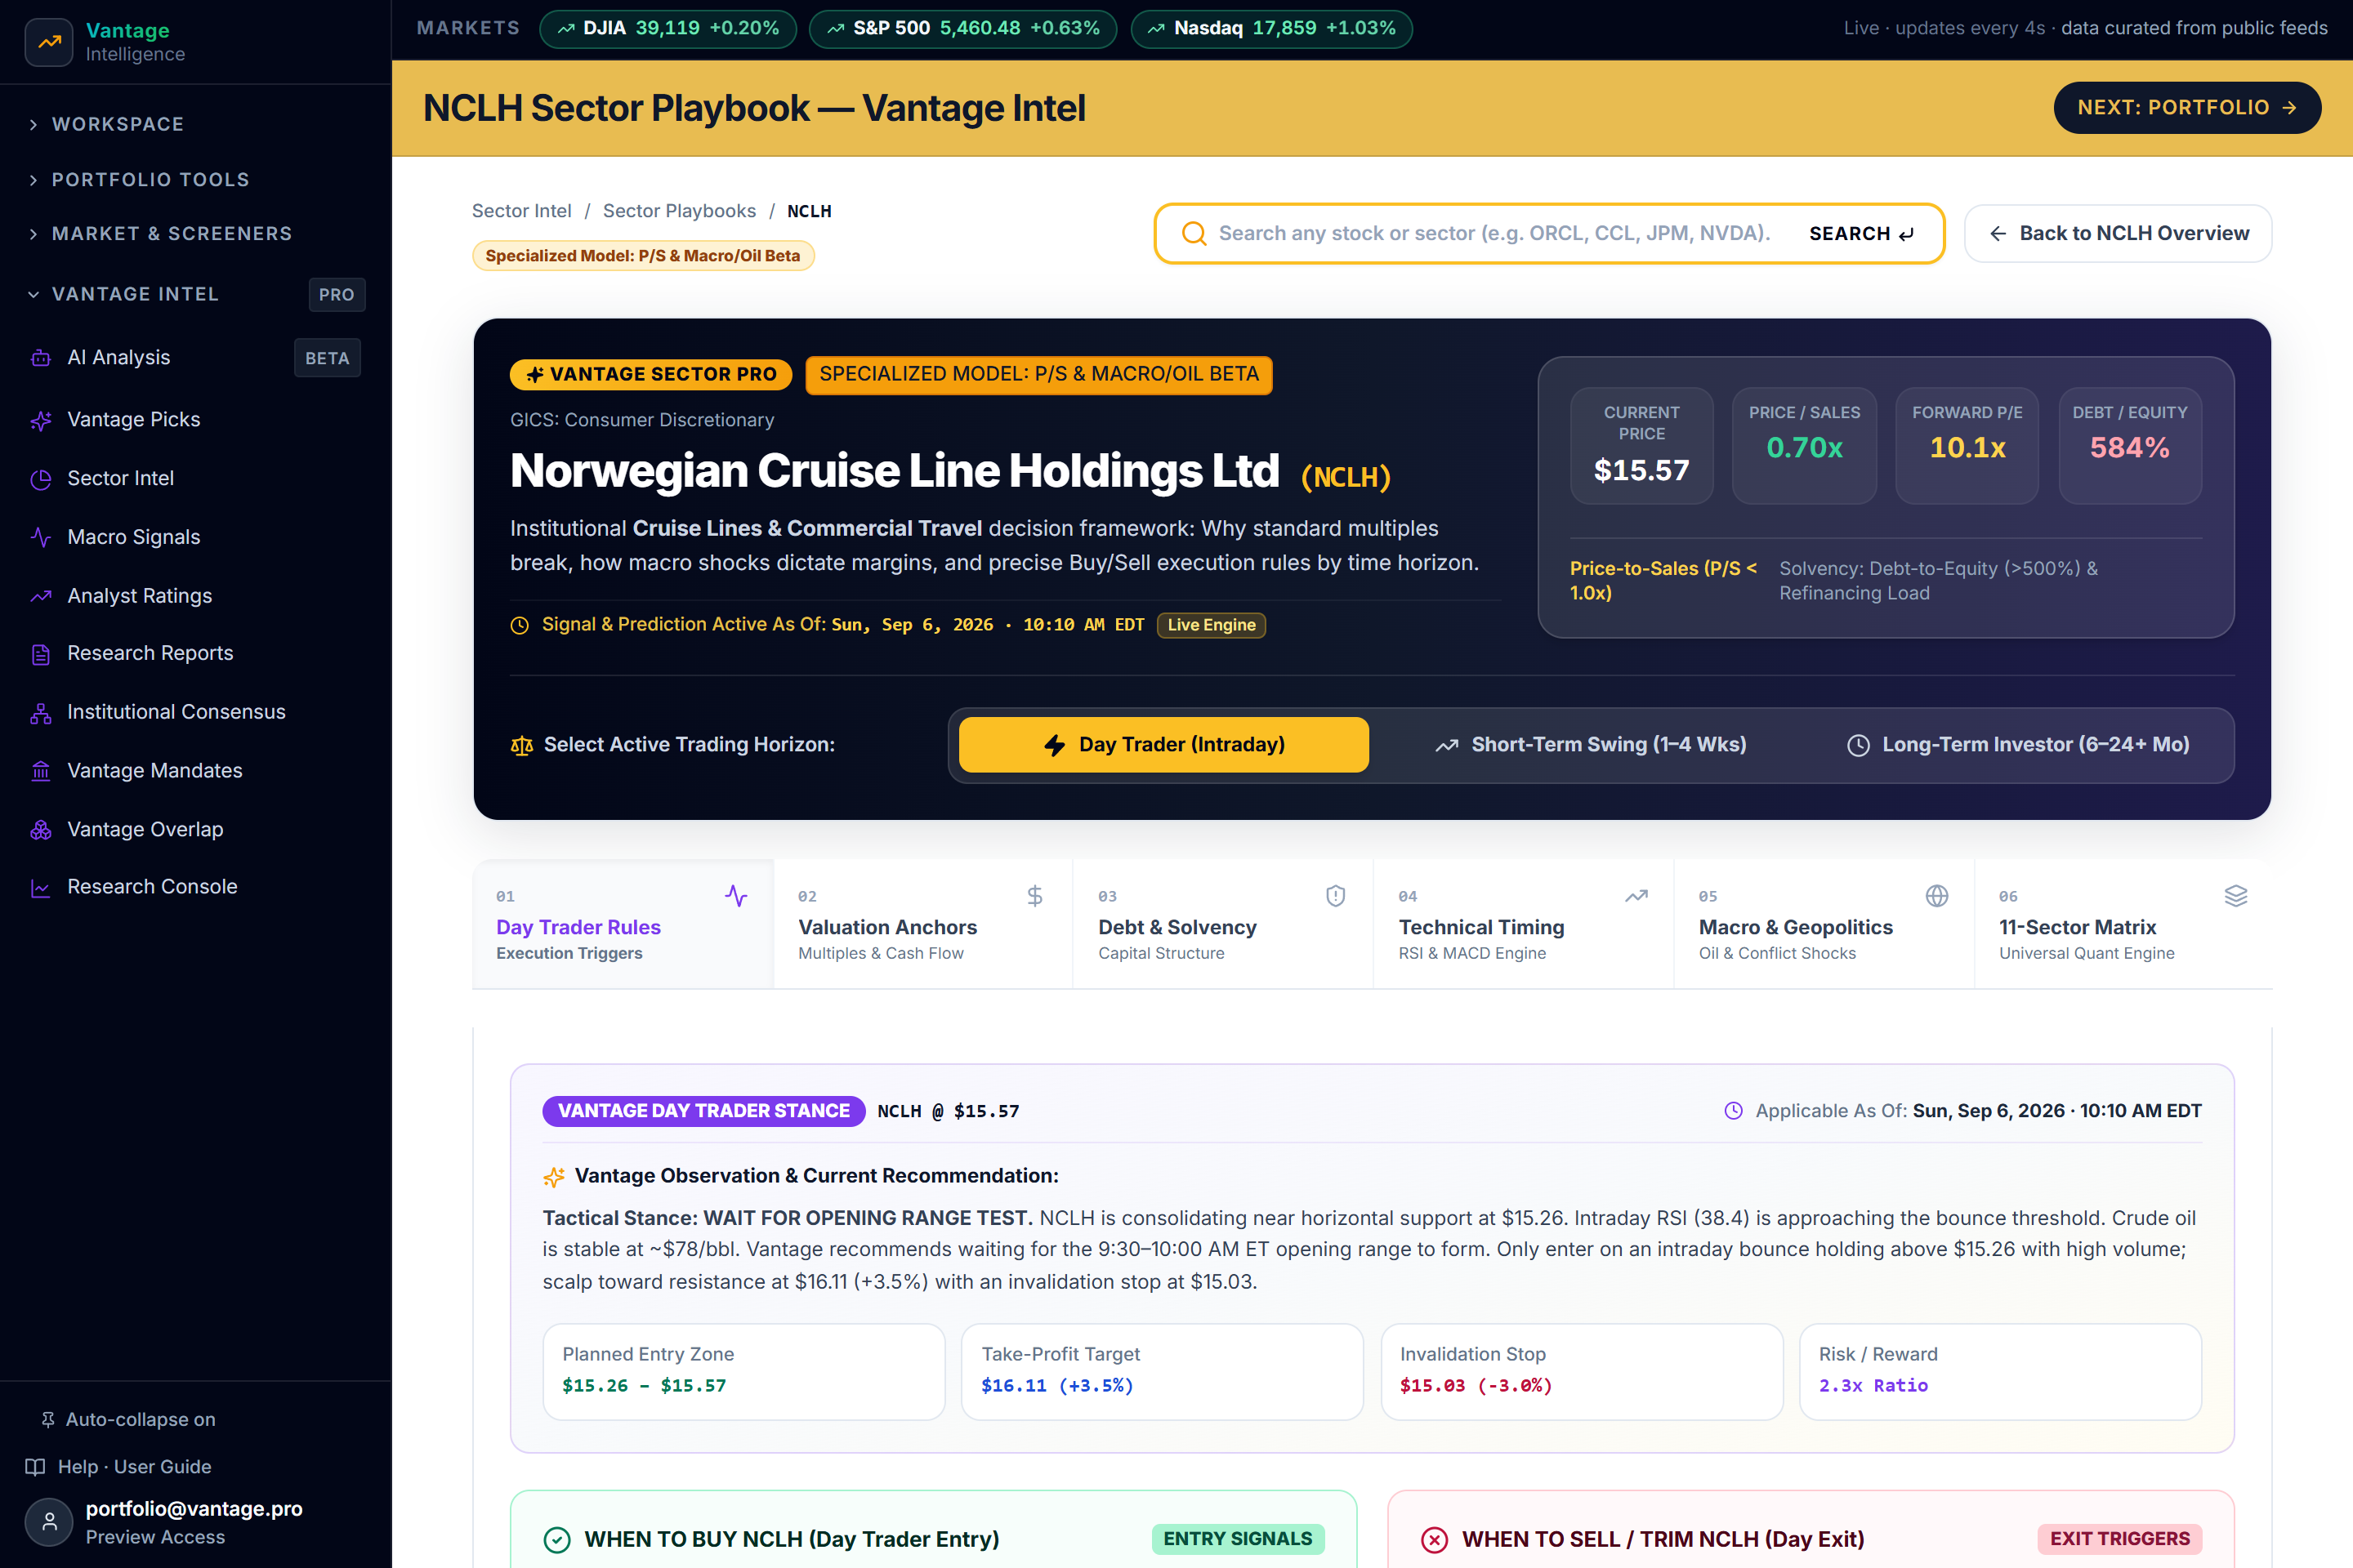Click portfolio@vantage.pro account name
Image resolution: width=2353 pixels, height=1568 pixels.
click(x=194, y=1509)
